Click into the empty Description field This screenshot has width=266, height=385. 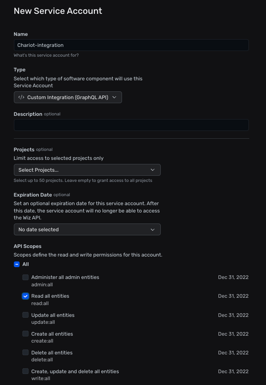coord(131,125)
